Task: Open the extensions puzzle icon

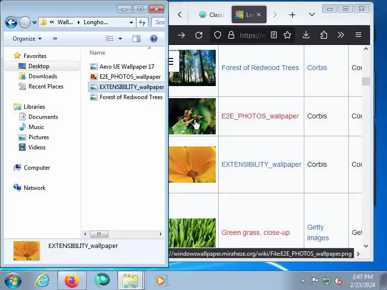Action: tap(324, 35)
